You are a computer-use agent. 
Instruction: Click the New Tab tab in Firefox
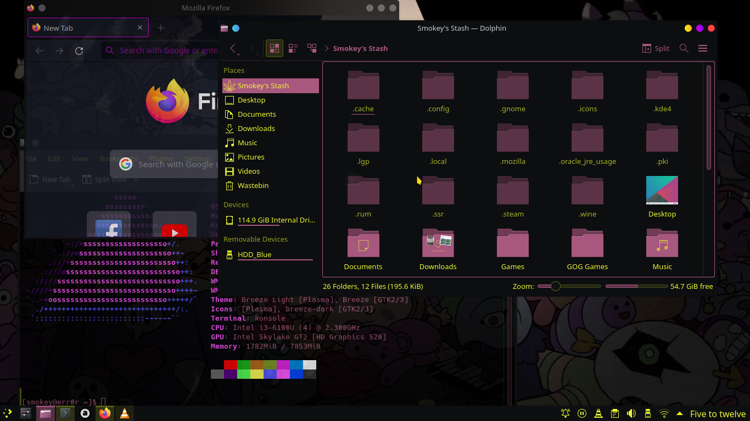coord(88,28)
